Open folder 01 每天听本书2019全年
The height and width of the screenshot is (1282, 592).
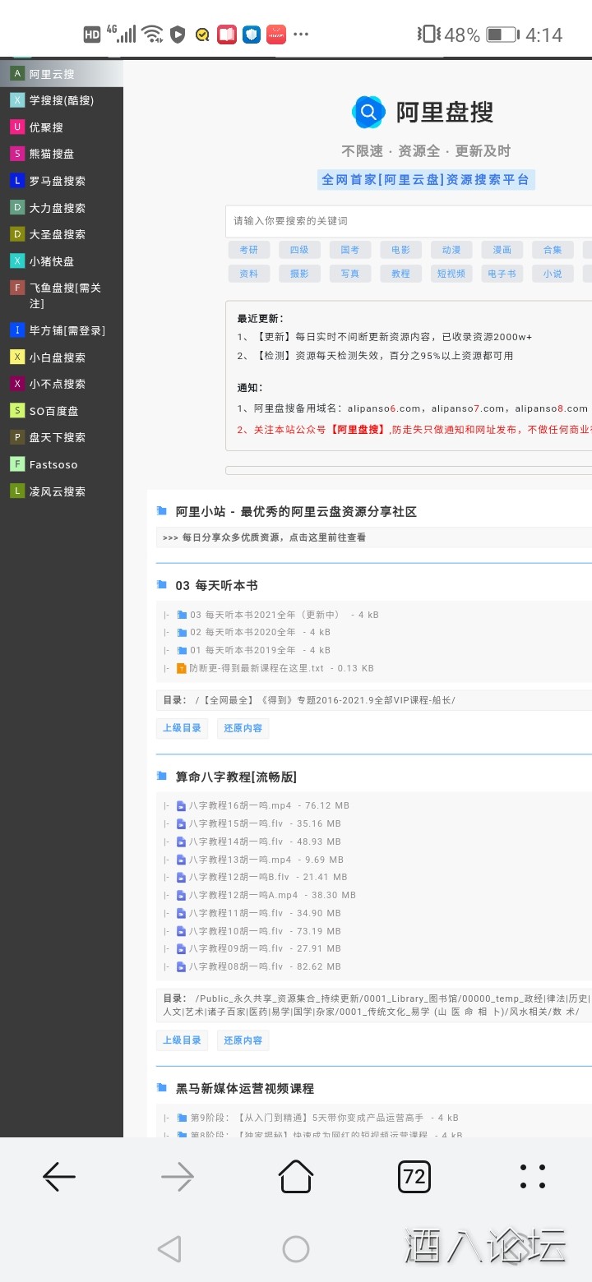(243, 650)
